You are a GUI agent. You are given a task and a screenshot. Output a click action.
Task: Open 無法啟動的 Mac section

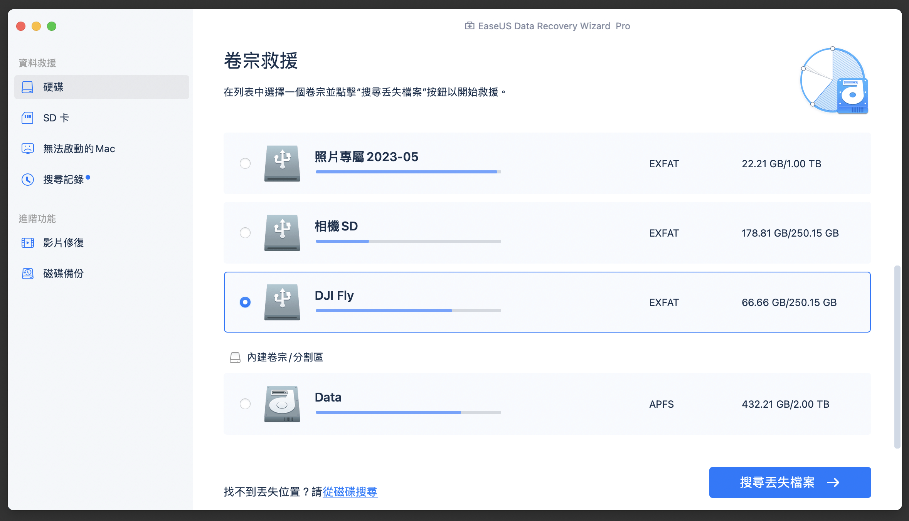coord(102,149)
